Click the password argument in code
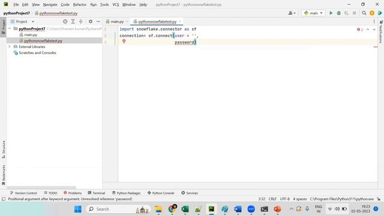Image resolution: width=384 pixels, height=216 pixels. click(184, 43)
